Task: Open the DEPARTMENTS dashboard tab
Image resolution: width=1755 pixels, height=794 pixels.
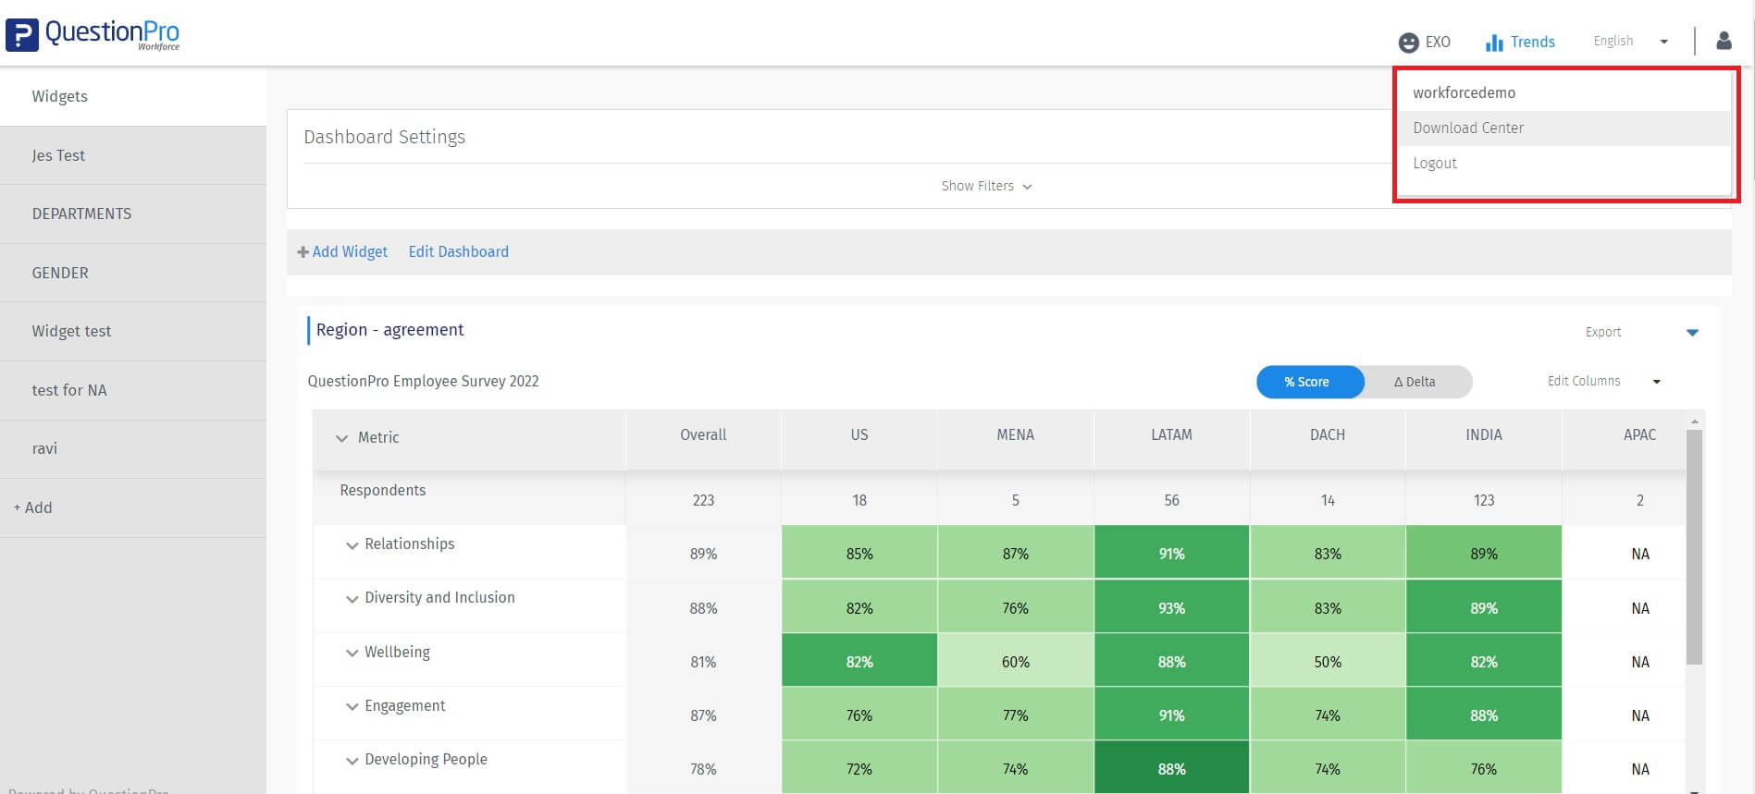Action: click(x=133, y=214)
